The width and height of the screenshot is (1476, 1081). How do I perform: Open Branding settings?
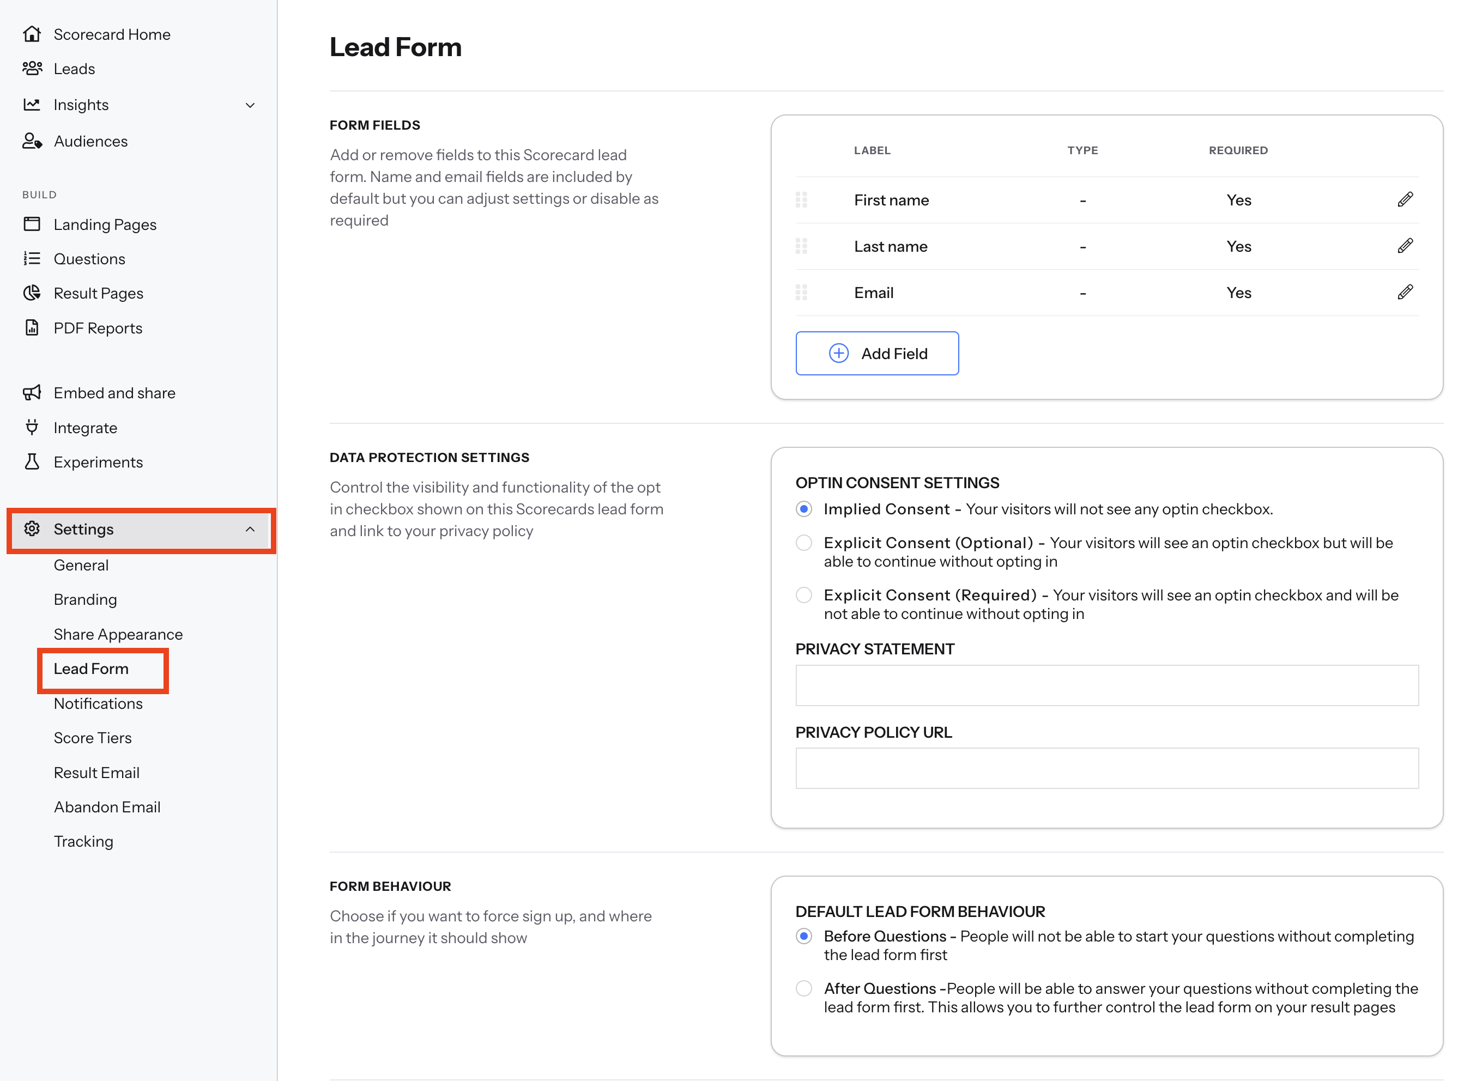click(85, 600)
